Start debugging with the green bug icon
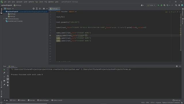Image resolution: width=184 pixels, height=104 pixels. pos(162,5)
